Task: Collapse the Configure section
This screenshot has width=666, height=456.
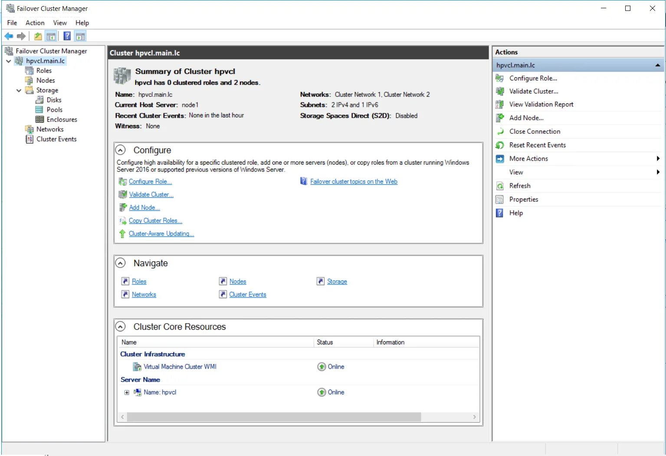Action: point(121,150)
